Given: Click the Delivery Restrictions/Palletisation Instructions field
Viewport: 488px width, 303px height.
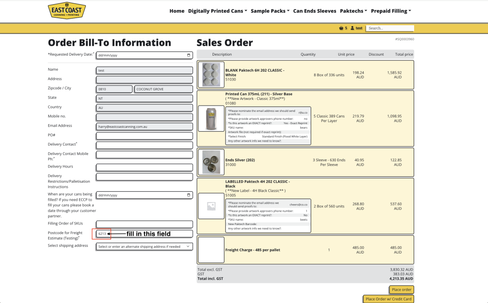Looking at the screenshot, I should pos(144,177).
